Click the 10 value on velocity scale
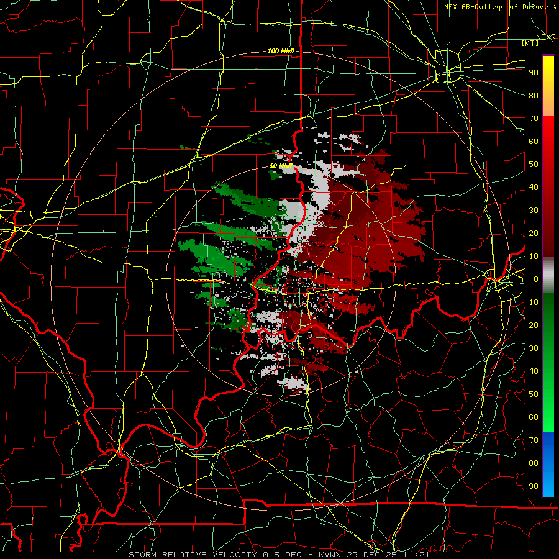This screenshot has height=559, width=559. pyautogui.click(x=534, y=257)
